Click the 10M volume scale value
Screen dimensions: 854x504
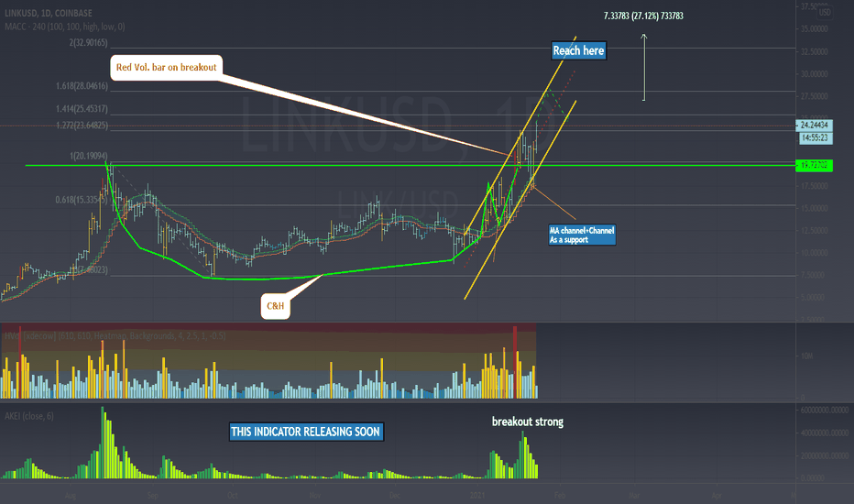coord(806,356)
